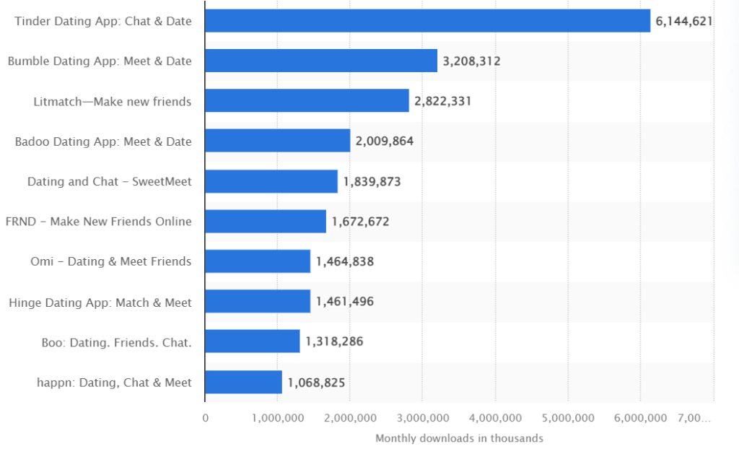The width and height of the screenshot is (739, 449).
Task: Click the 3,208,312 data label
Action: tap(471, 61)
